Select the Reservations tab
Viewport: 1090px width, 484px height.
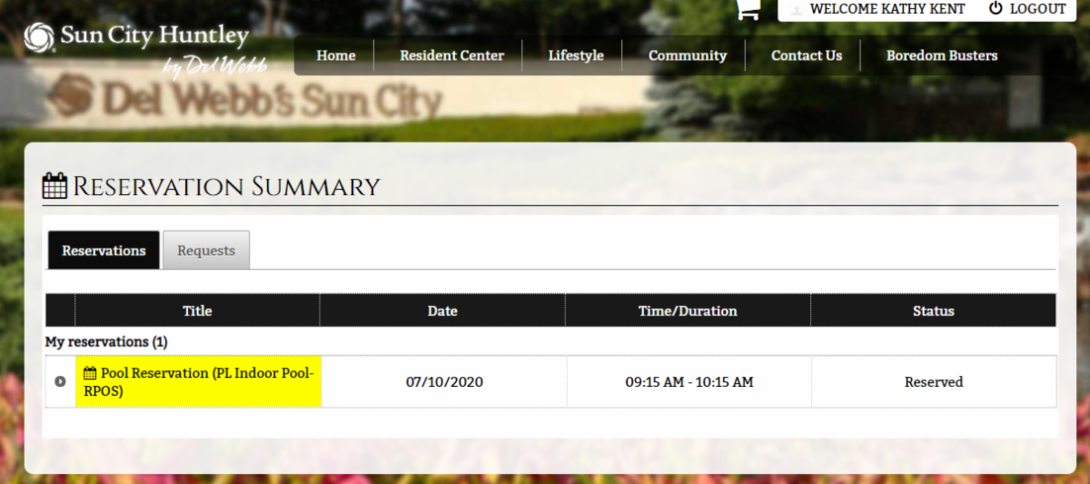[104, 251]
